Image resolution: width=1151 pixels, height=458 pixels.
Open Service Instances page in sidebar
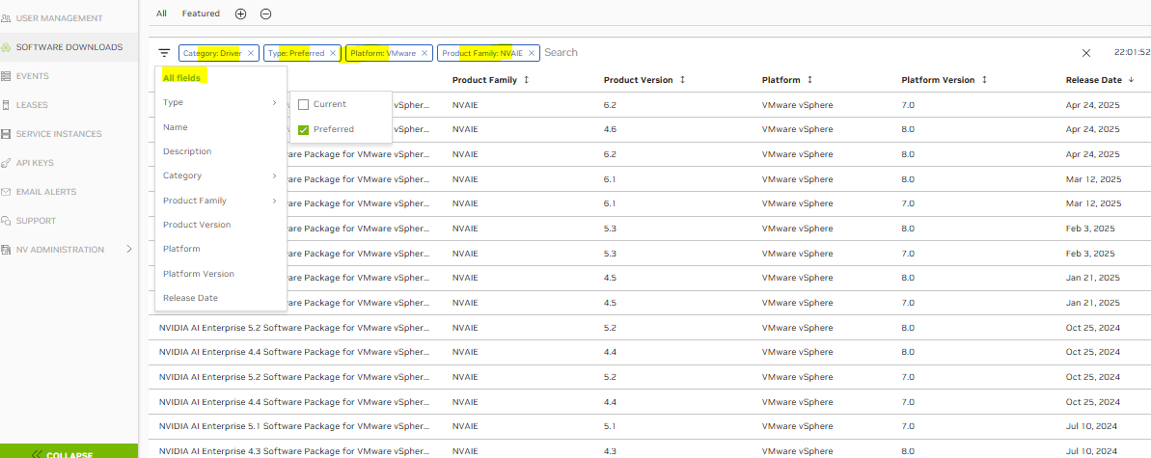click(59, 134)
